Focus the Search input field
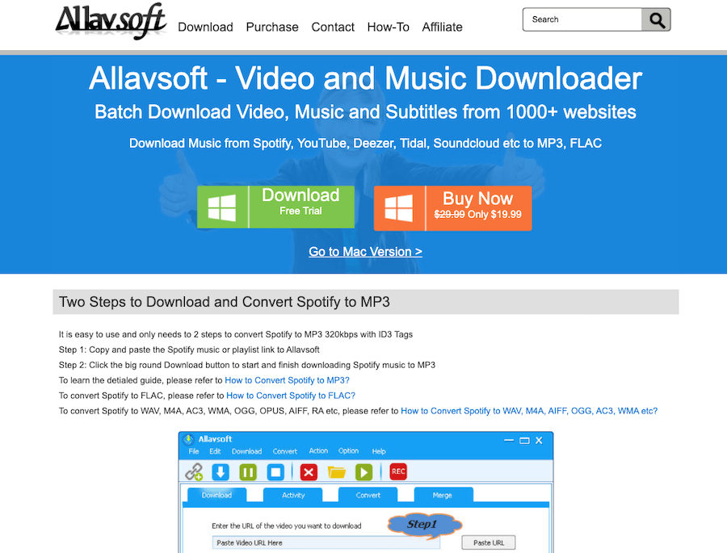 582,19
